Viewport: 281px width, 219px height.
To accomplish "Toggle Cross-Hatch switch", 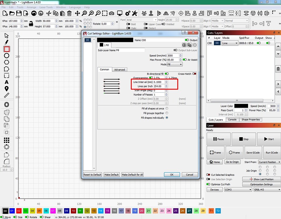I will [194, 74].
